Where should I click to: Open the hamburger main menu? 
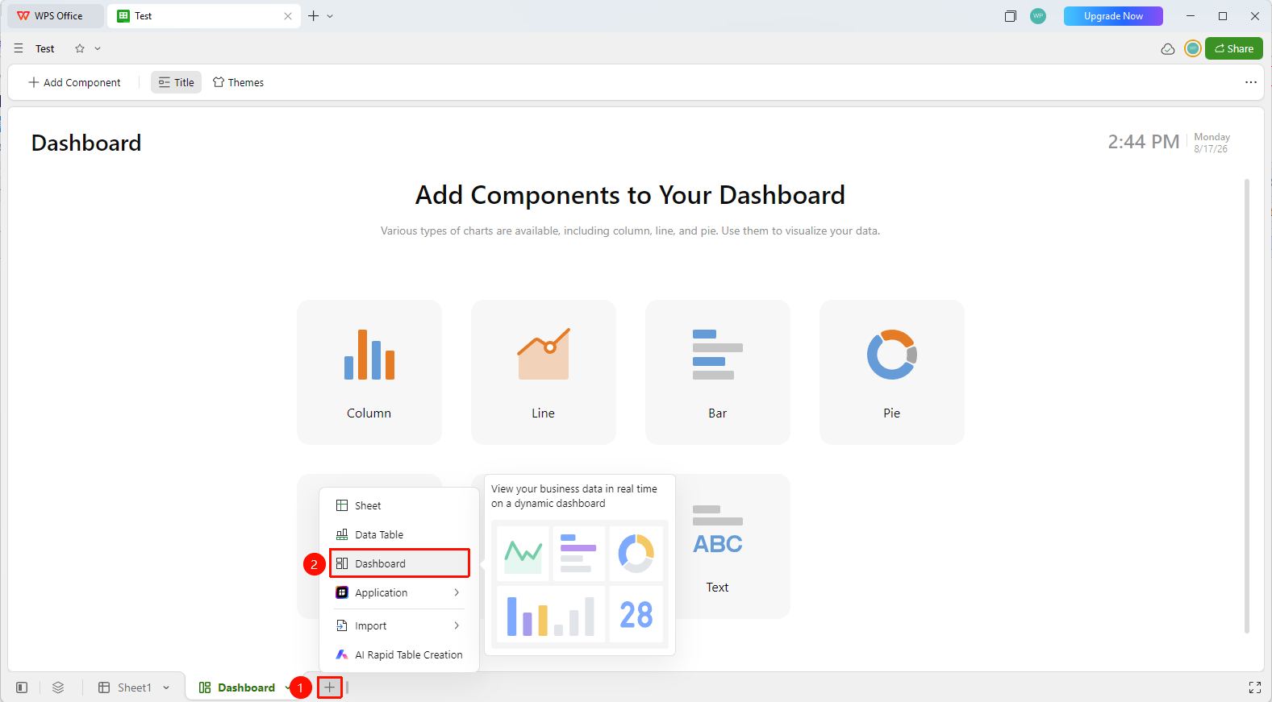tap(19, 48)
